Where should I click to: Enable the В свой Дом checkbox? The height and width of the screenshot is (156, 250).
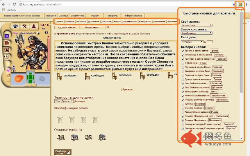pos(183,63)
